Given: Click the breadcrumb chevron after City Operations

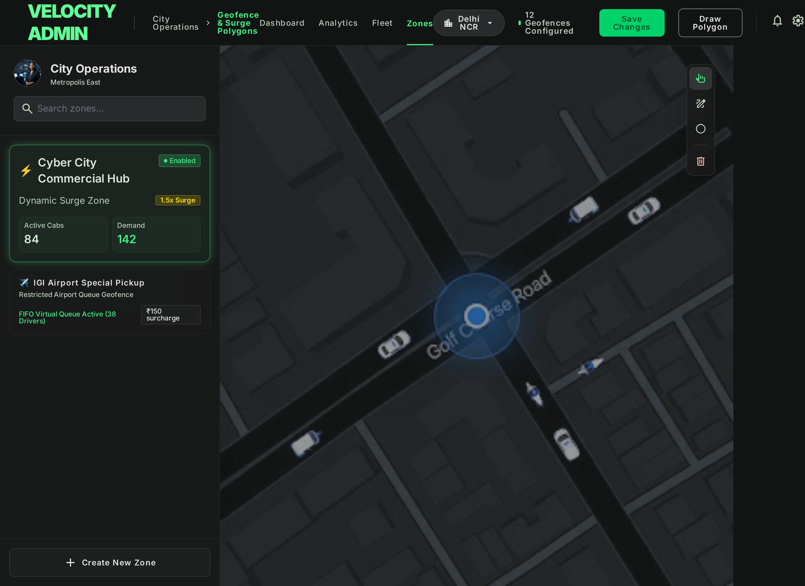Looking at the screenshot, I should tap(208, 23).
